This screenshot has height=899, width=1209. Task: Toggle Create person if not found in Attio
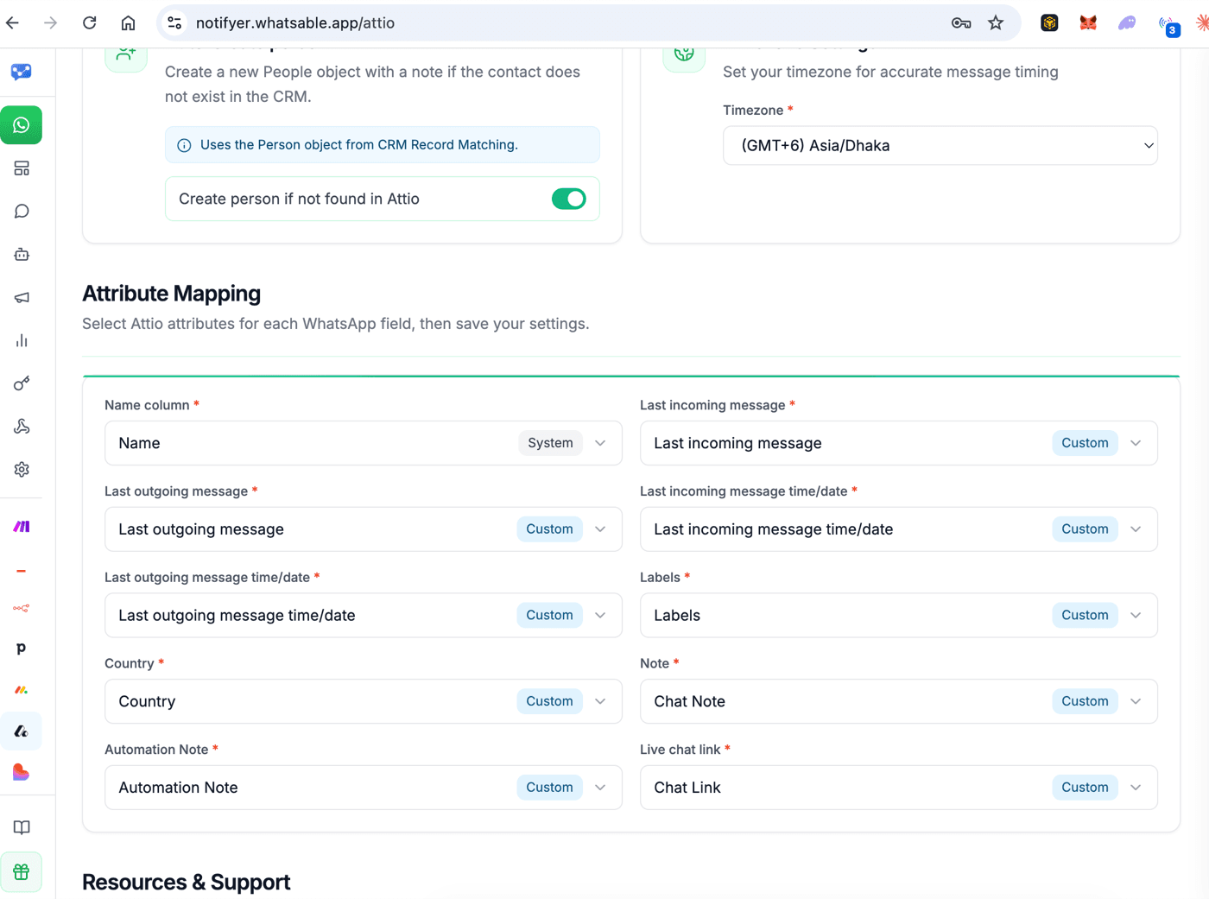[x=569, y=199]
